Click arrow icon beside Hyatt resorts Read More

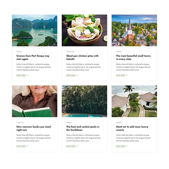(x=127, y=146)
